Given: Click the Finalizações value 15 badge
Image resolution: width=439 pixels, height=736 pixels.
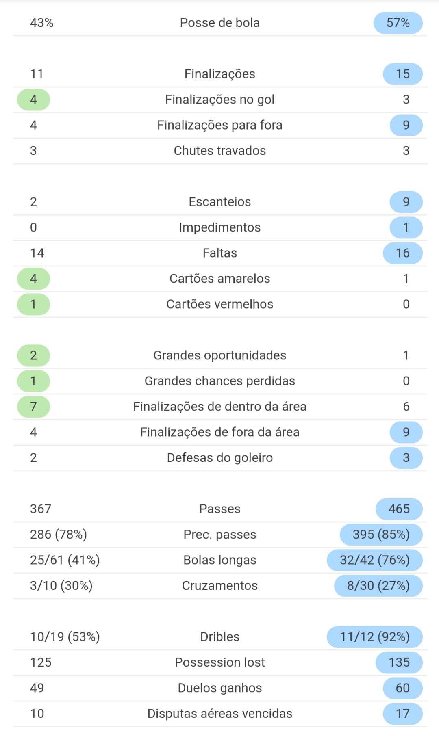Looking at the screenshot, I should [402, 74].
